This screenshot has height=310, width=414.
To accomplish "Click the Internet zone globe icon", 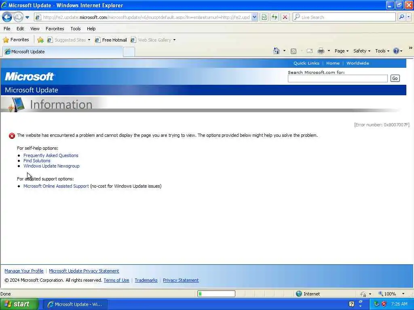I will point(299,294).
